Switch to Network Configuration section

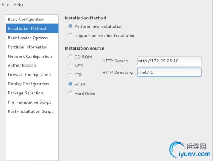(32, 56)
